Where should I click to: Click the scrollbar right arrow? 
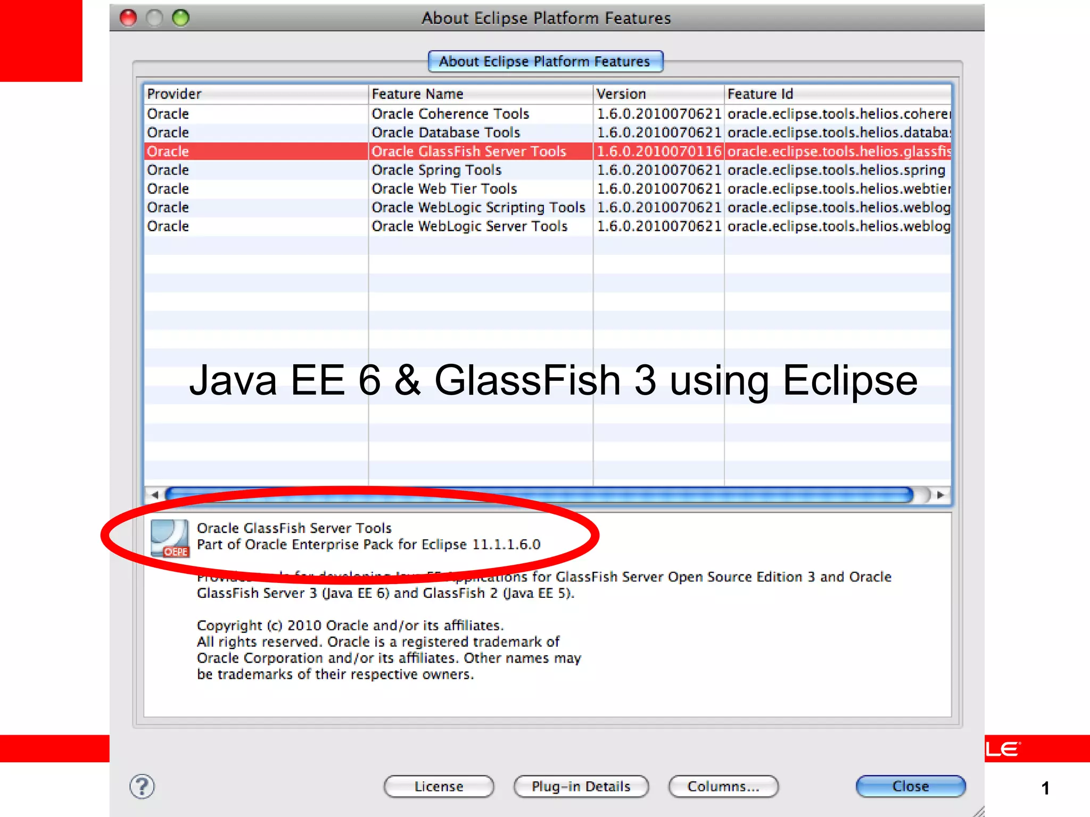click(x=940, y=495)
